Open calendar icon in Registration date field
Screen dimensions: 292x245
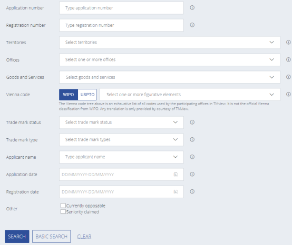tap(176, 192)
